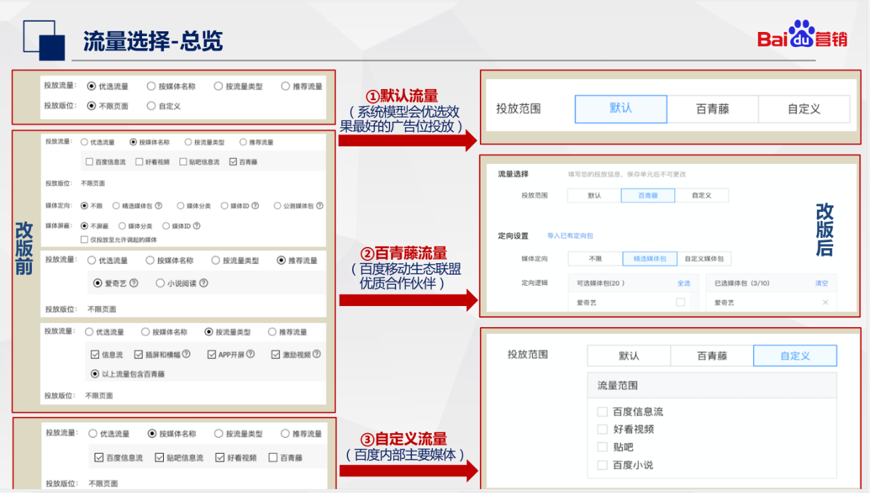Select the 自定义 radio under 投放版位
Image resolution: width=870 pixels, height=493 pixels.
pyautogui.click(x=151, y=106)
